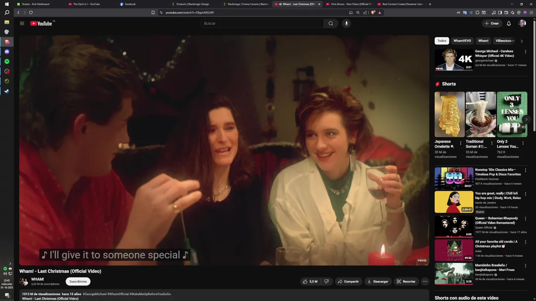Select the Wham! filter chip
The width and height of the screenshot is (536, 301).
click(x=483, y=41)
